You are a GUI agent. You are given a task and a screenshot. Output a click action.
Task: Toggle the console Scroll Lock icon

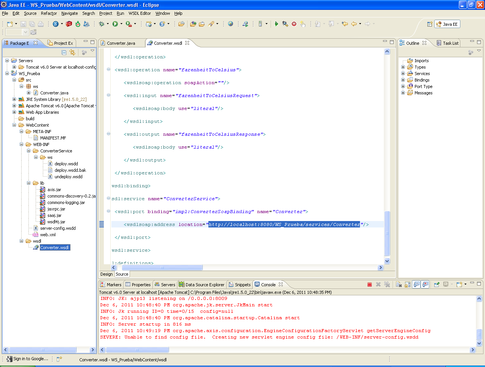(407, 284)
